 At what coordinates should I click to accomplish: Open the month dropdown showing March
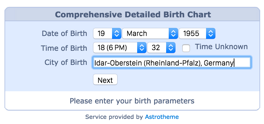pyautogui.click(x=150, y=33)
